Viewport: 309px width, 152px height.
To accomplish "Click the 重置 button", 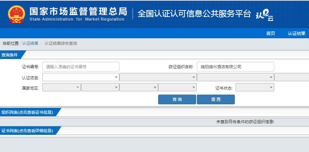I will pos(216,99).
